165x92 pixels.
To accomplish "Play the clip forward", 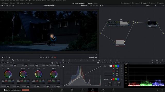I will coord(49,57).
